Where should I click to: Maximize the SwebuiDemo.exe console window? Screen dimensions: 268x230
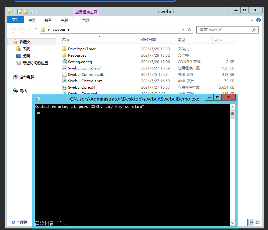pyautogui.click(x=218, y=97)
